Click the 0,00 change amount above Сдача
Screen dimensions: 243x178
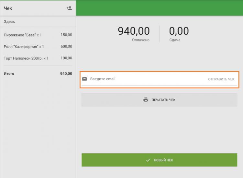179,31
